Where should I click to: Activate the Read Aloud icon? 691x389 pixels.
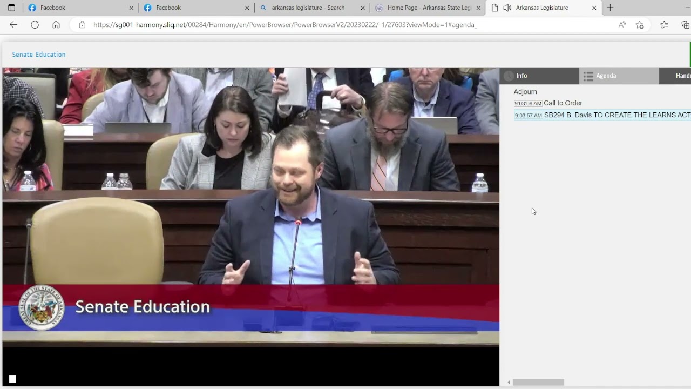coord(622,25)
